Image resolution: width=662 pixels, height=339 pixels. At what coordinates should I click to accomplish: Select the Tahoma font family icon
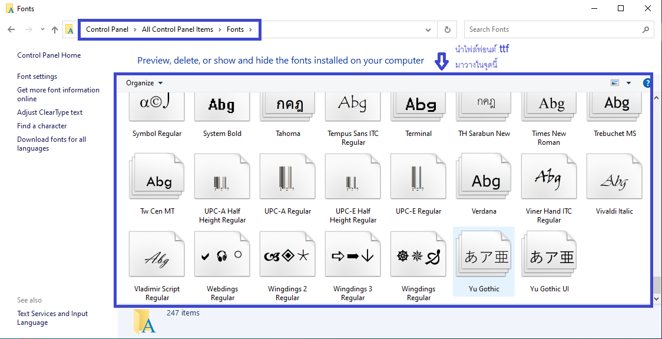pos(287,108)
